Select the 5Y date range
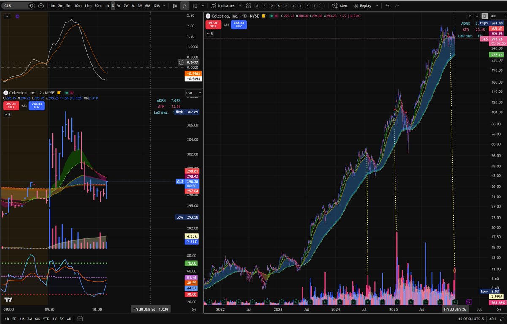Viewport: 507px width, 324px height. pos(62,319)
